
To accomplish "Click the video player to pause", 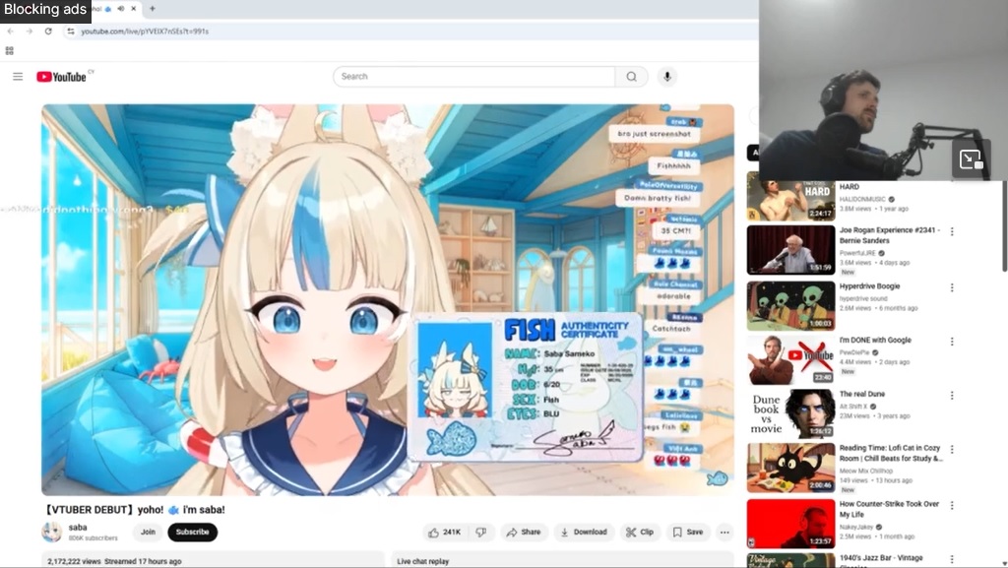I will tap(388, 300).
